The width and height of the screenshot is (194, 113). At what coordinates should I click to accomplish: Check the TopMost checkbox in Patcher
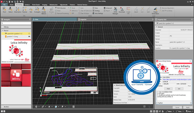(x=157, y=103)
